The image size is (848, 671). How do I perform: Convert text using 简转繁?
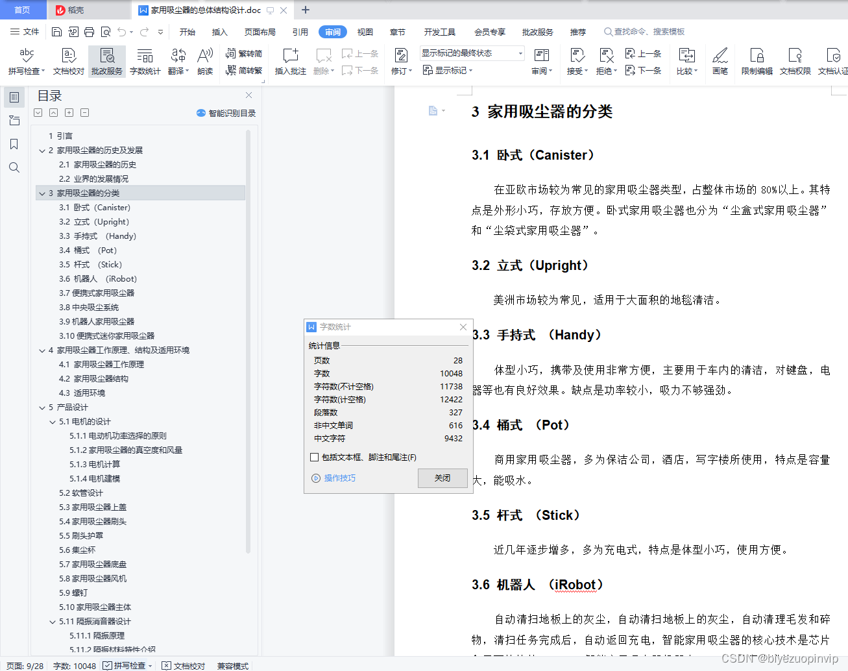coord(244,70)
